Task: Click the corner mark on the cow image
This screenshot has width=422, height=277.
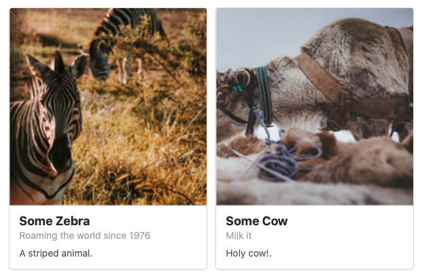Action: [x=219, y=13]
